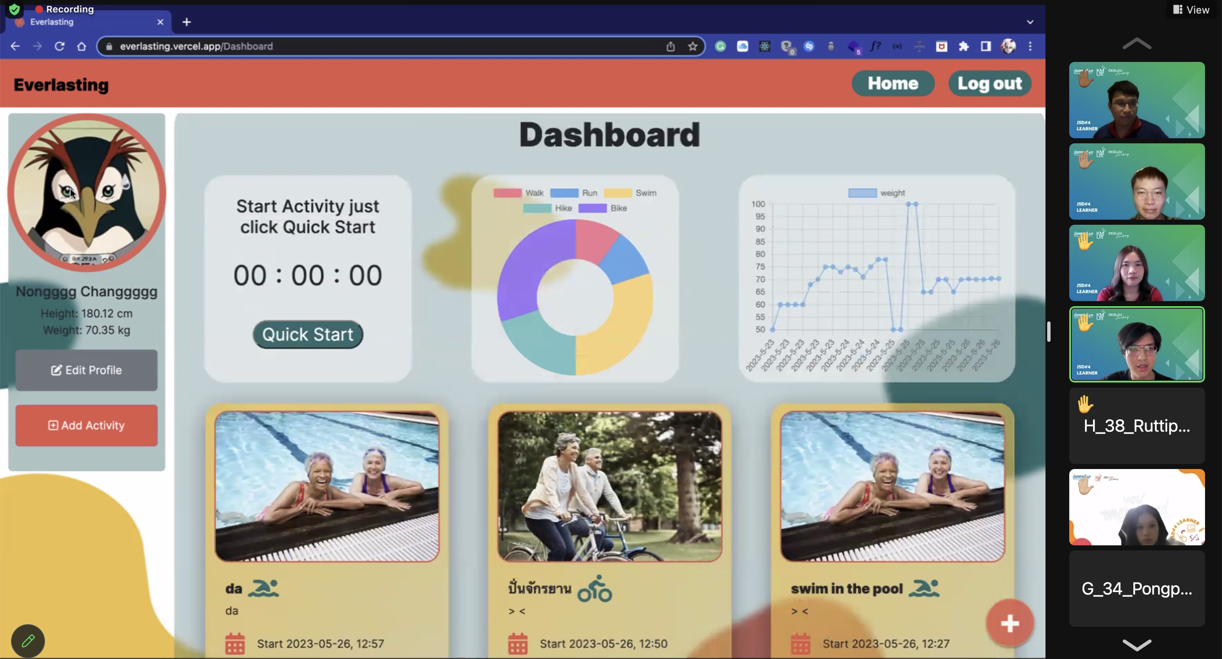Log out via the navbar button

(989, 84)
